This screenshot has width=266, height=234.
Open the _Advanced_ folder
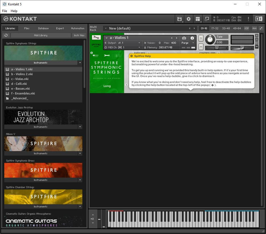point(43,98)
